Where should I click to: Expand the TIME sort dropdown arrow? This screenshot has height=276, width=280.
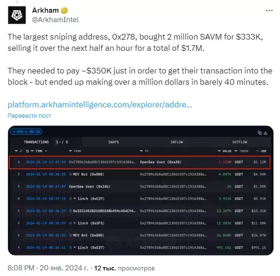(x=46, y=151)
